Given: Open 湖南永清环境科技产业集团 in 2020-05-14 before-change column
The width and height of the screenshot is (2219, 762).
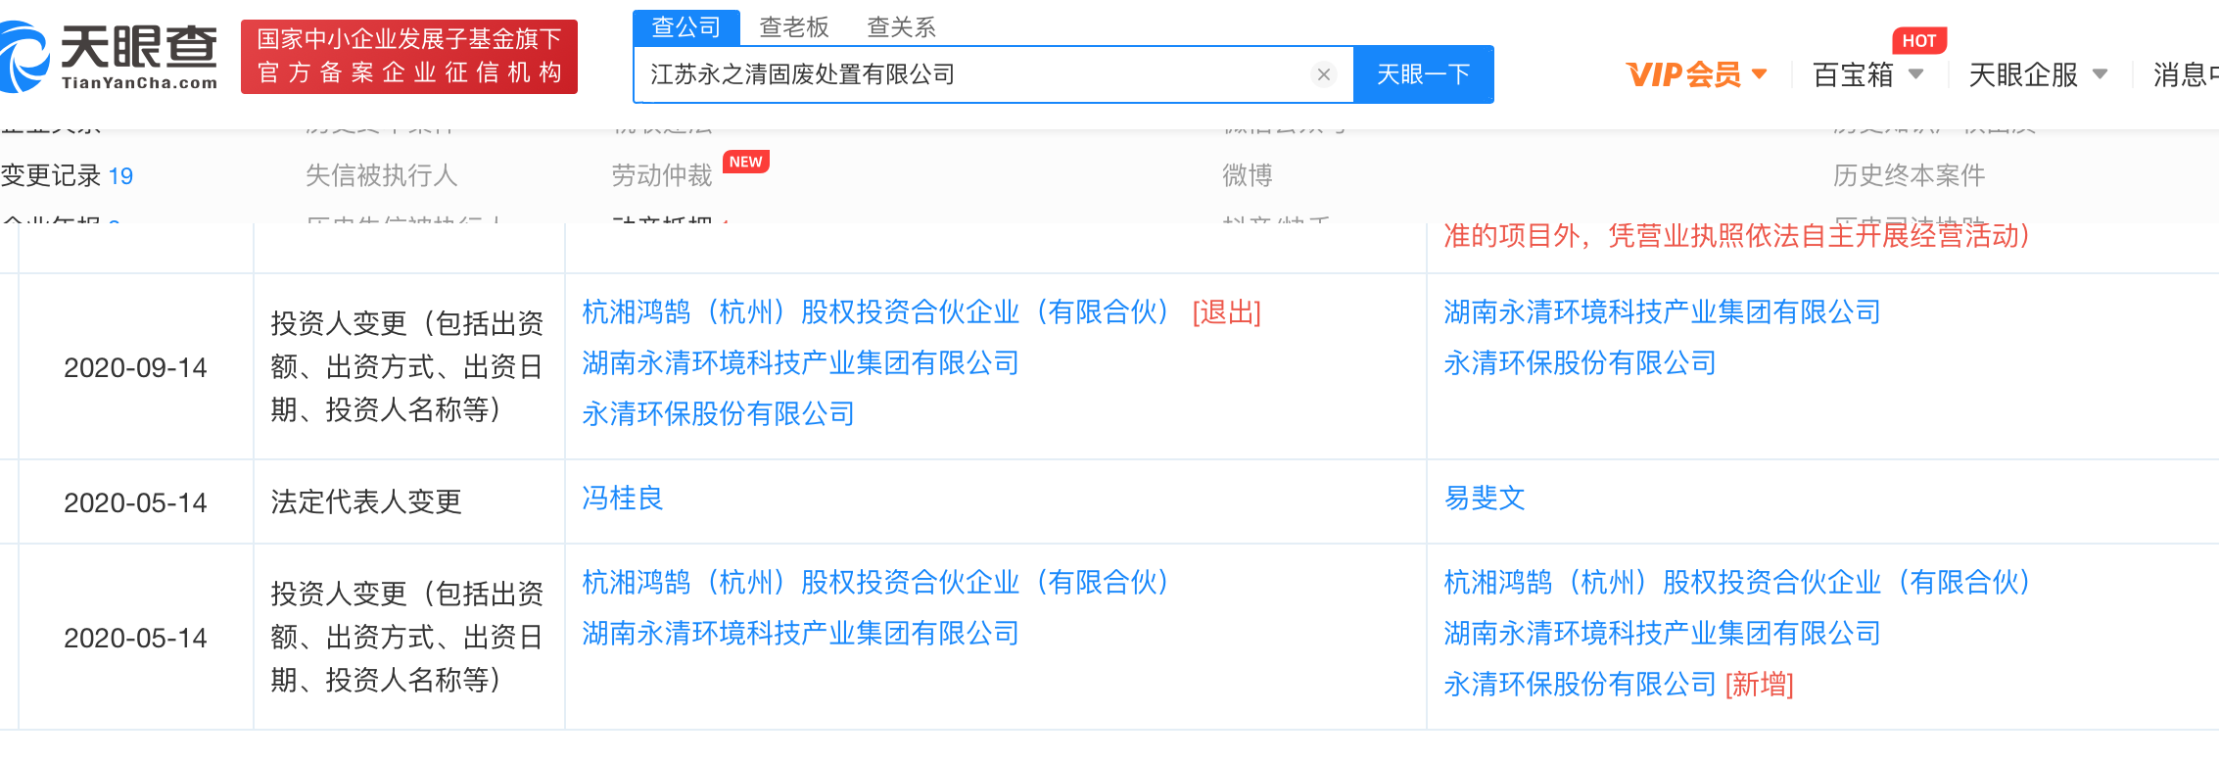Looking at the screenshot, I should click(x=800, y=634).
